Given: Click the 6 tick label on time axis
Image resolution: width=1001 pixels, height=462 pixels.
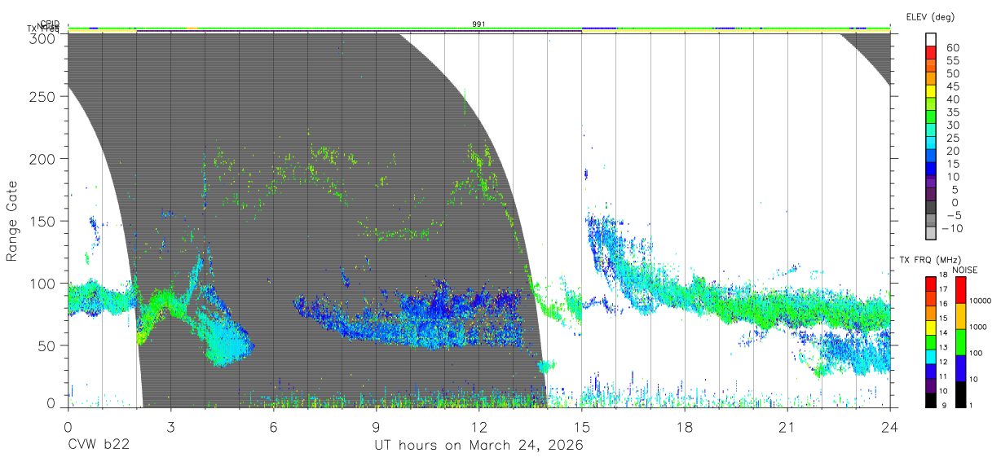Looking at the screenshot, I should click(x=273, y=427).
